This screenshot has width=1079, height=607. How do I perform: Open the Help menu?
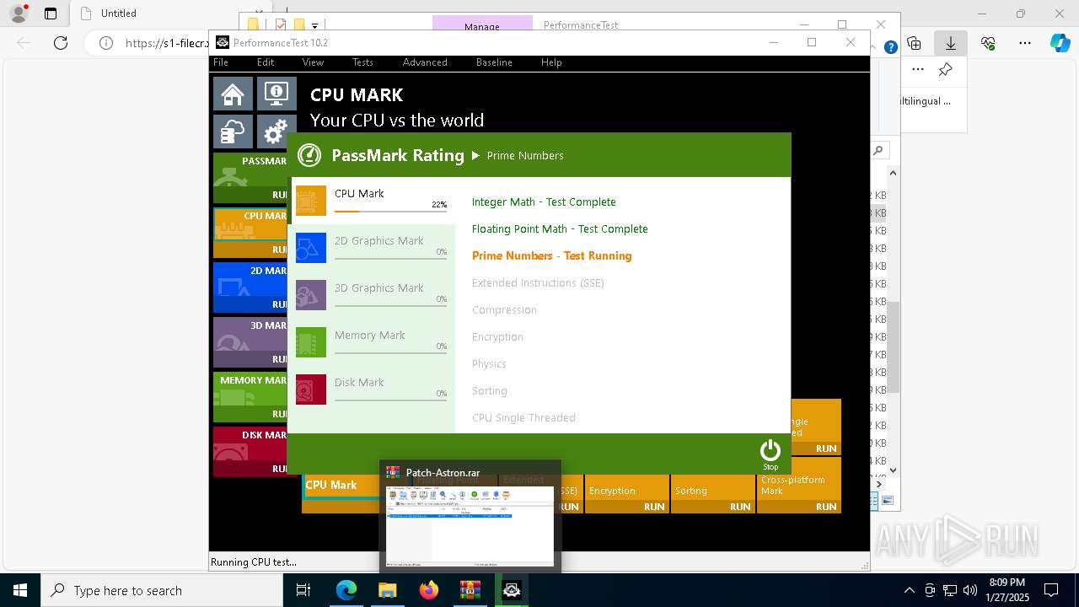click(x=551, y=62)
